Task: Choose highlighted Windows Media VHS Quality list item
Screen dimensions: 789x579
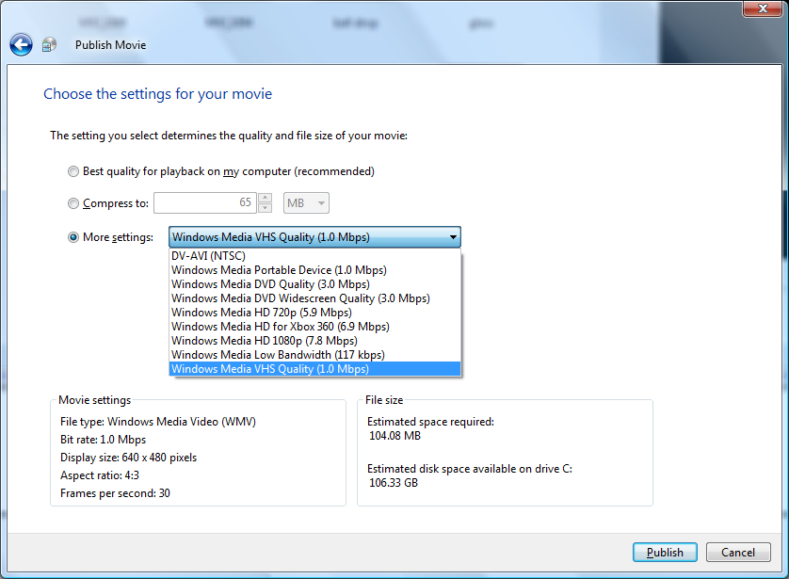Action: [315, 369]
